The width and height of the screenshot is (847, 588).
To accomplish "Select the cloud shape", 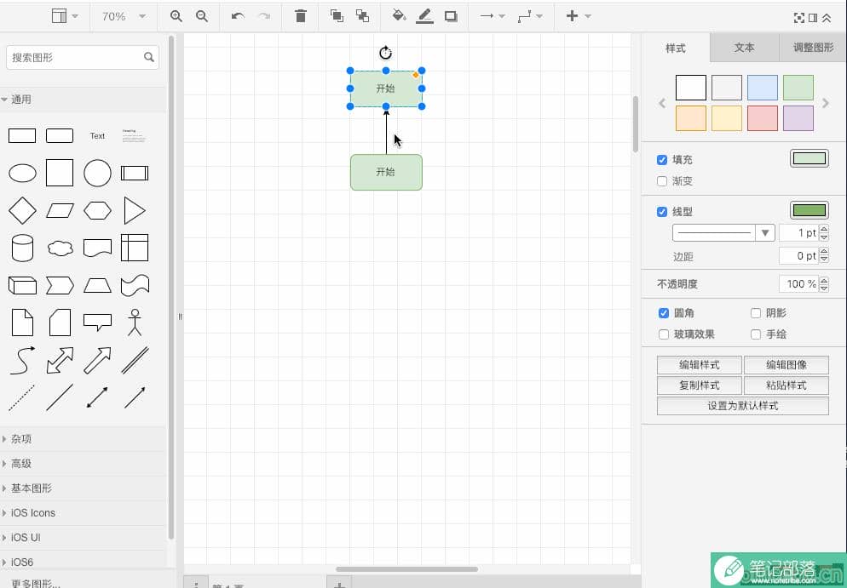I will tap(60, 248).
